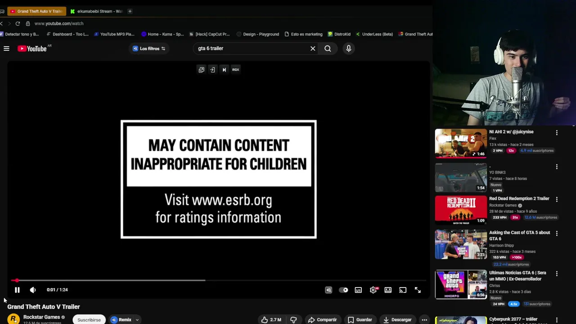Open the Design - Playground bookmark

pos(258,34)
